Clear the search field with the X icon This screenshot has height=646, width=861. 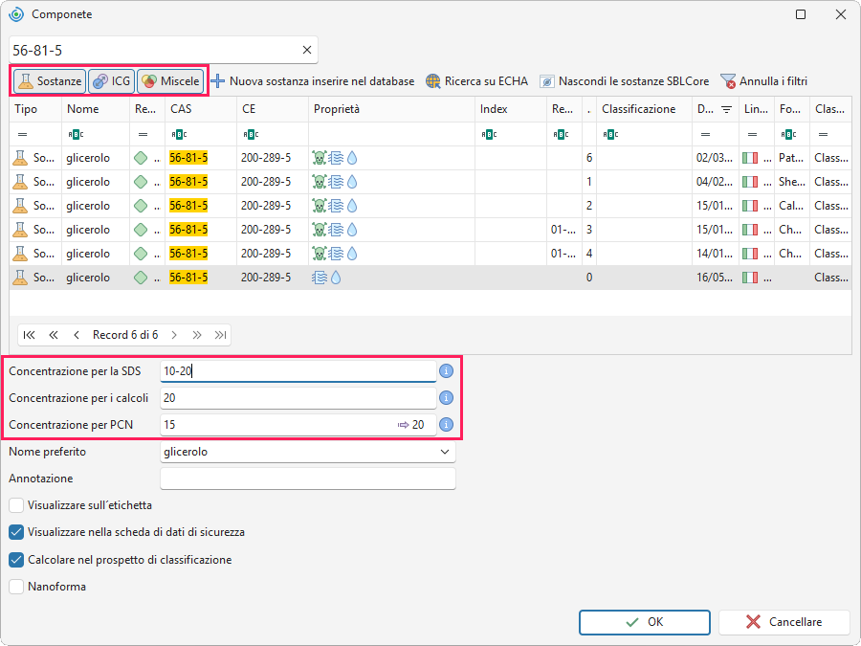click(307, 50)
